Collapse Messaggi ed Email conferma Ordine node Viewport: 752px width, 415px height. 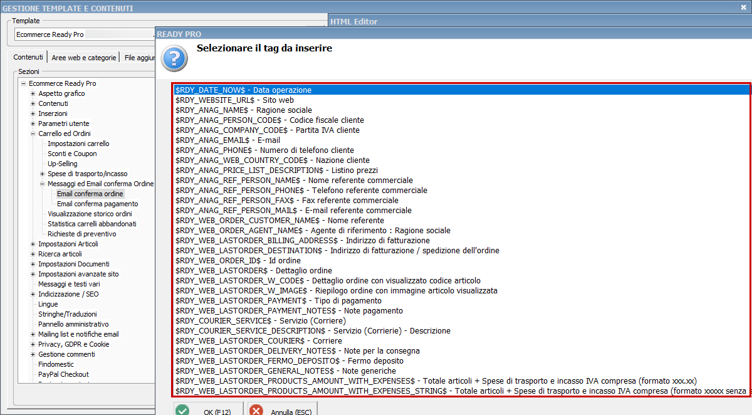(42, 184)
